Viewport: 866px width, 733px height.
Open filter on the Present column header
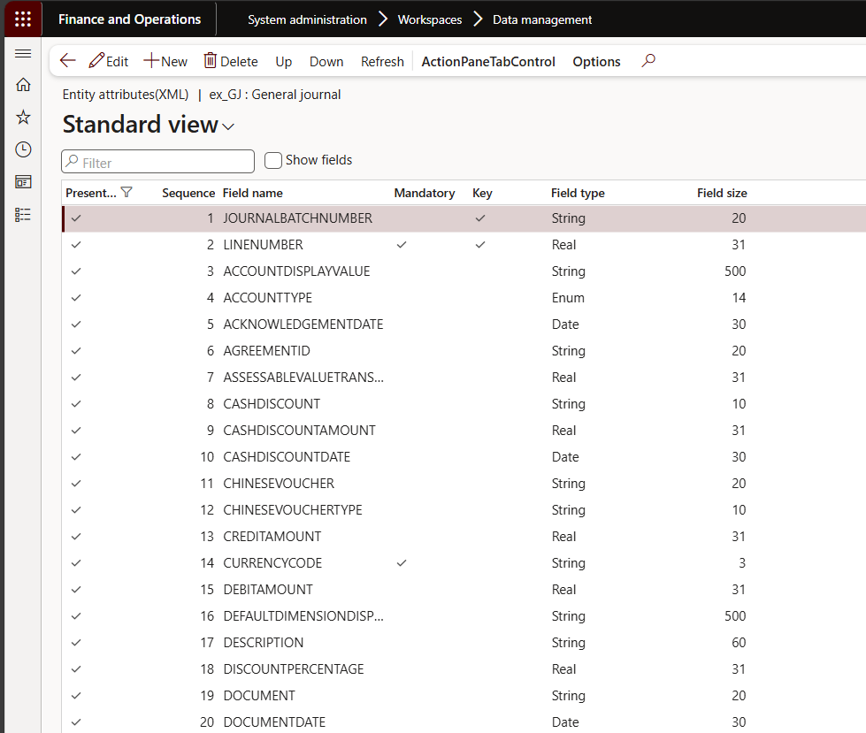click(x=126, y=193)
